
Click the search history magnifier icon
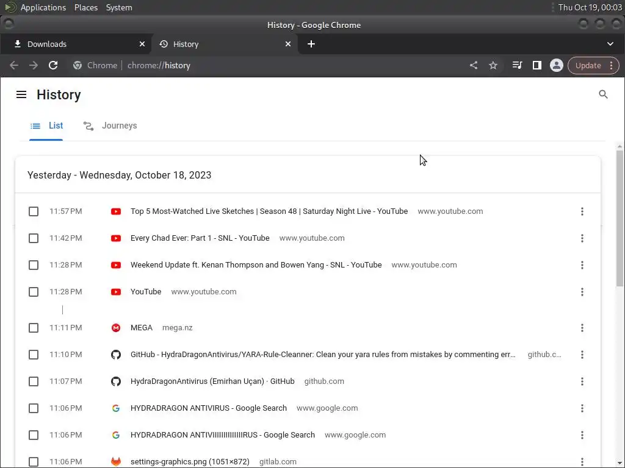(603, 94)
